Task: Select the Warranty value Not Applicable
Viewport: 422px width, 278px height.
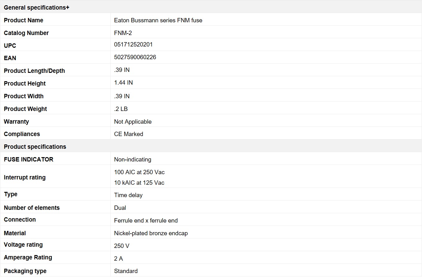Action: 133,122
